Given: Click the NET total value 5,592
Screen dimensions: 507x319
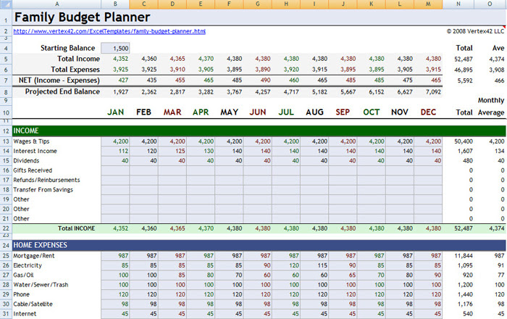Looking at the screenshot, I should [x=465, y=80].
